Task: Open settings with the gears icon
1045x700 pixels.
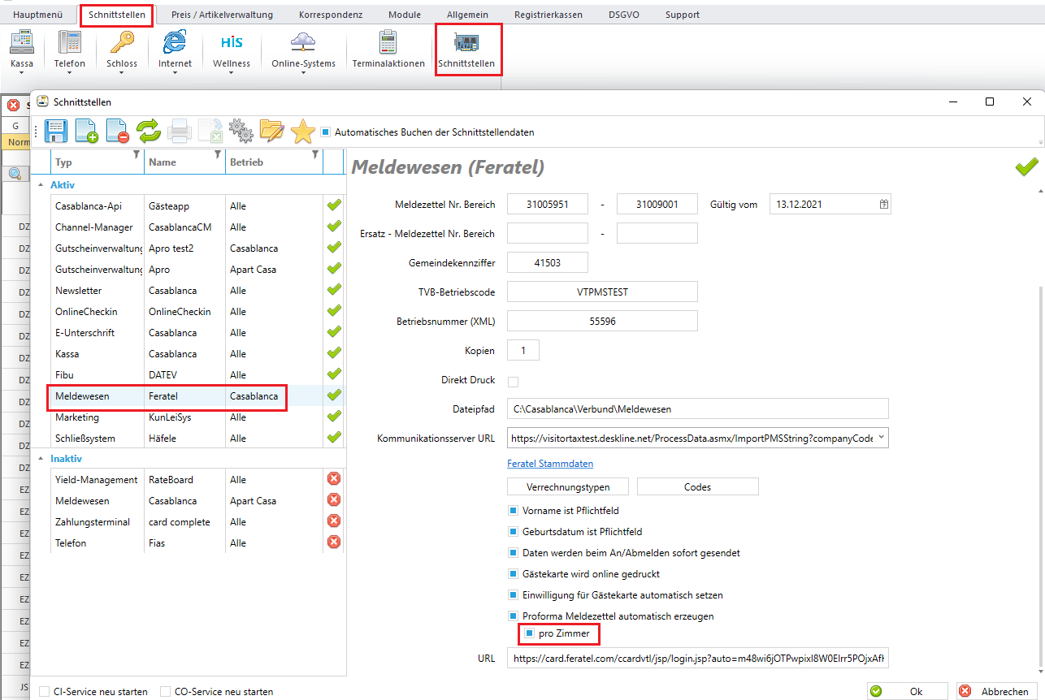Action: (x=241, y=131)
